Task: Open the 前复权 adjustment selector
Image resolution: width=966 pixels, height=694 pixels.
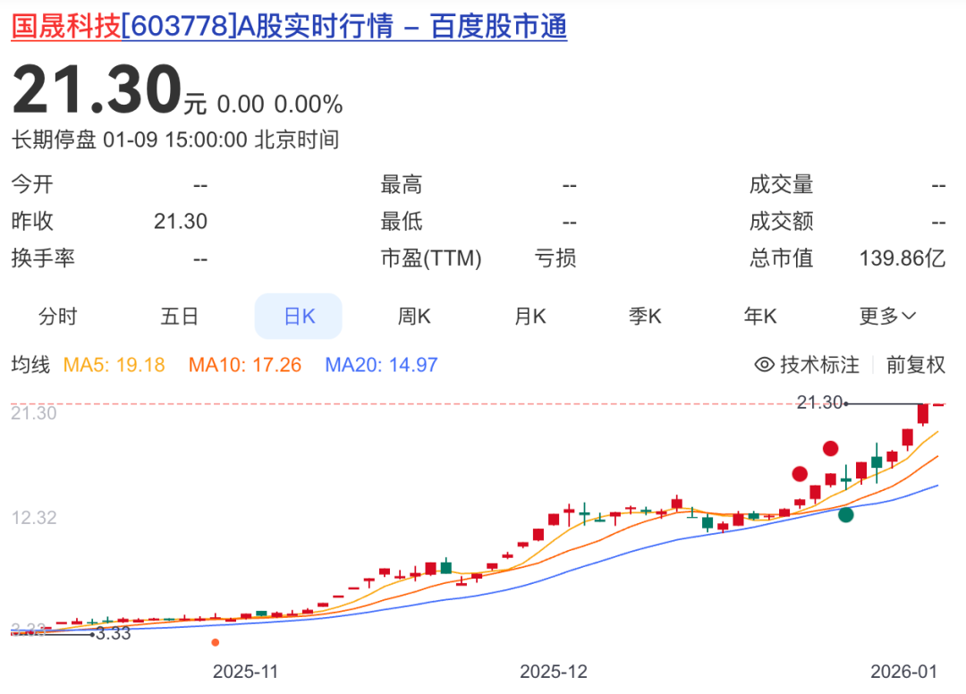Action: tap(915, 365)
